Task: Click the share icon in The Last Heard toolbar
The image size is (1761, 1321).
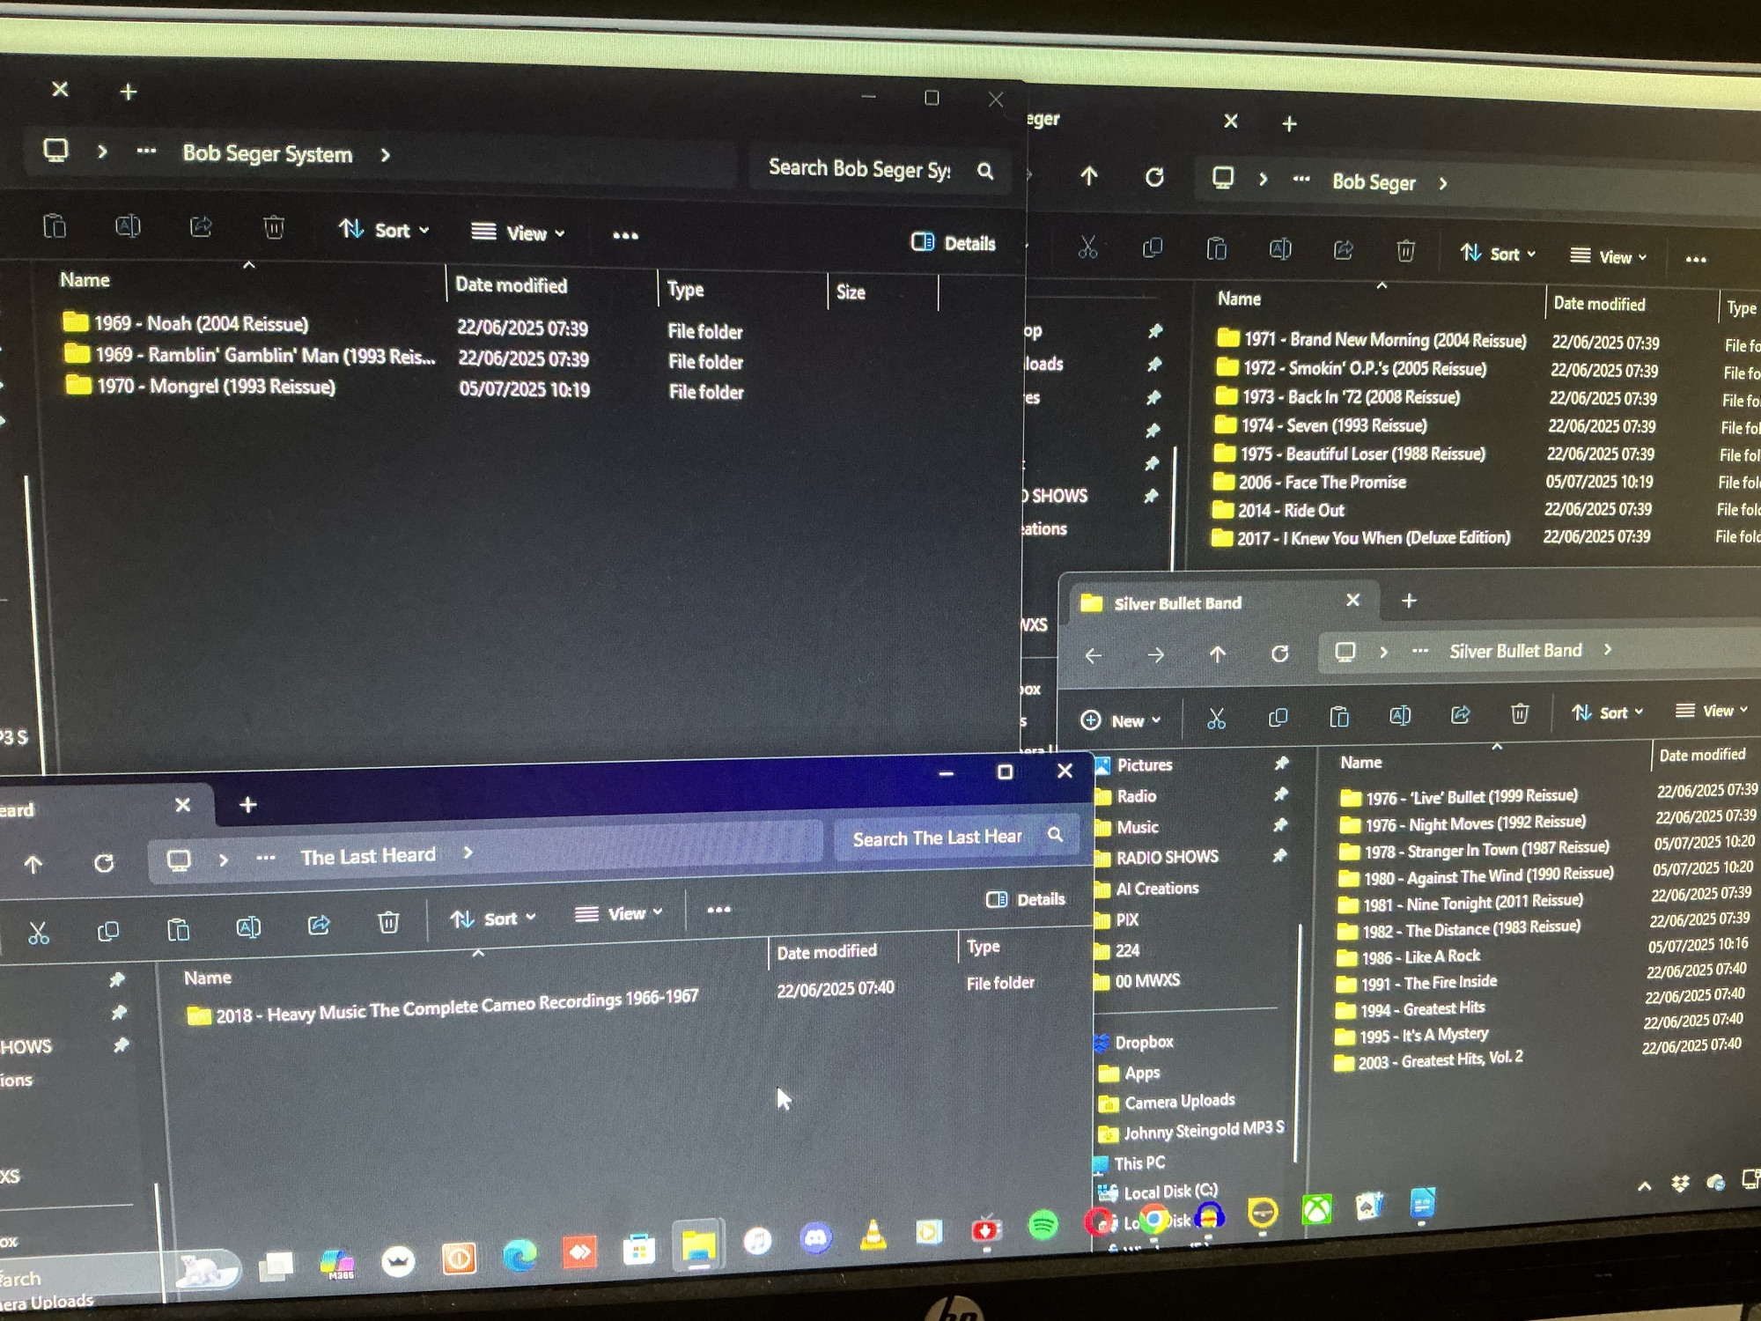Action: point(319,925)
